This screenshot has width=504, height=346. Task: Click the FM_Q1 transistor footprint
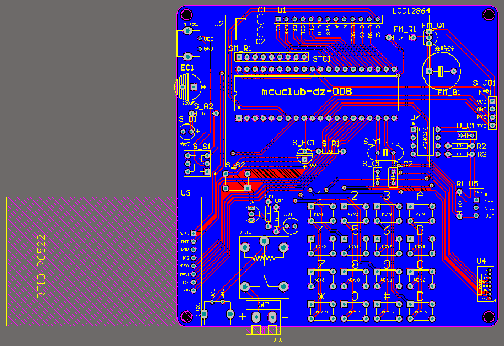[430, 37]
